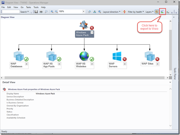Click the green healthy badge on WAP IIS App Pools

pyautogui.click(x=59, y=59)
